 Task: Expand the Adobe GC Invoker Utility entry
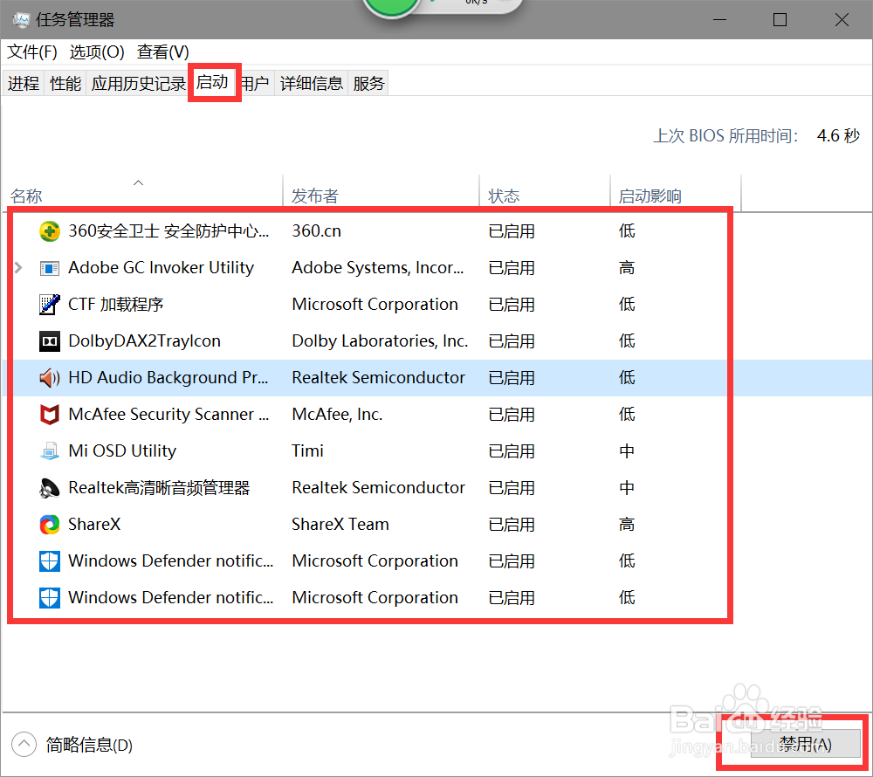click(x=17, y=267)
